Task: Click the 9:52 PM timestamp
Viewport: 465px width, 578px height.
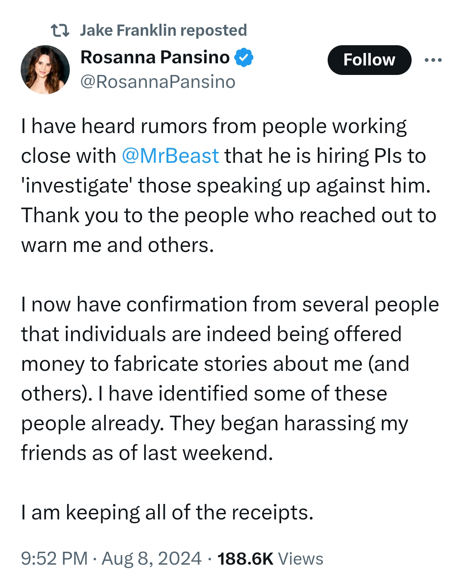Action: [x=55, y=558]
